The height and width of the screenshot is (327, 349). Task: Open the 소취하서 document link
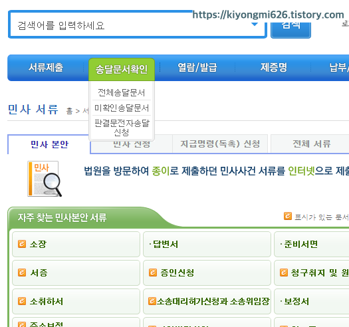point(47,301)
